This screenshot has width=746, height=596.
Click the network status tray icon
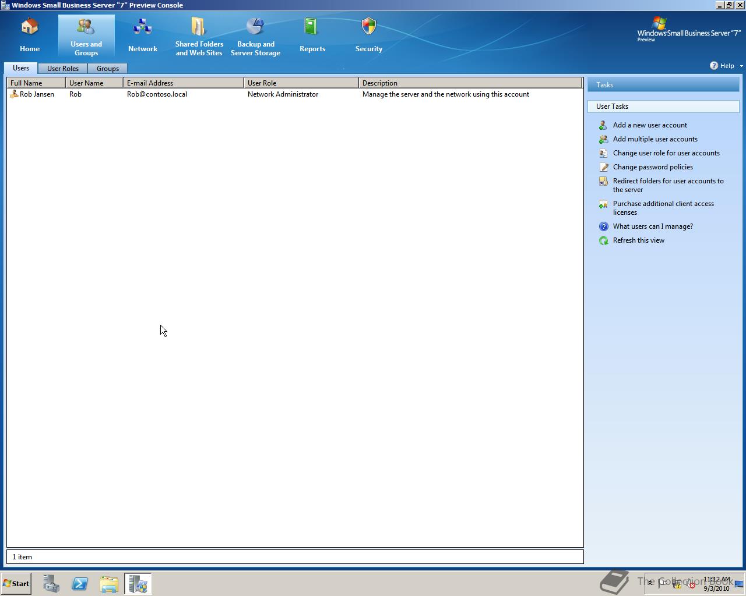677,584
